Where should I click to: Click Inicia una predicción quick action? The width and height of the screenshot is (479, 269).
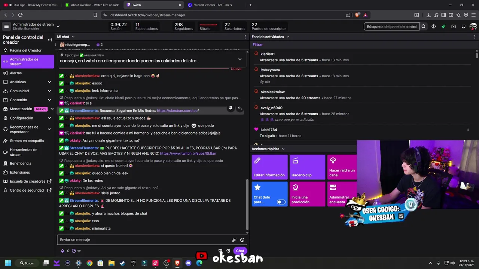[307, 194]
